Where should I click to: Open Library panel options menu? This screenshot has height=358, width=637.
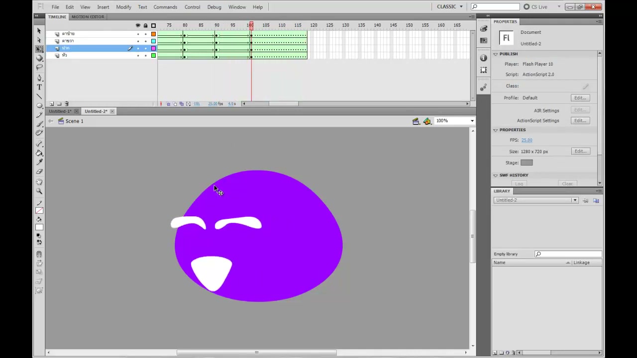tap(599, 191)
